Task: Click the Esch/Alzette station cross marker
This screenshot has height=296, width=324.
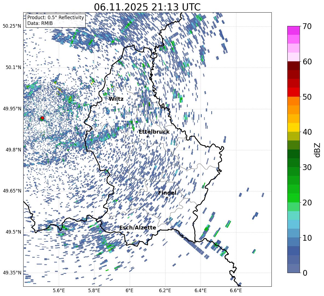Action: click(128, 232)
